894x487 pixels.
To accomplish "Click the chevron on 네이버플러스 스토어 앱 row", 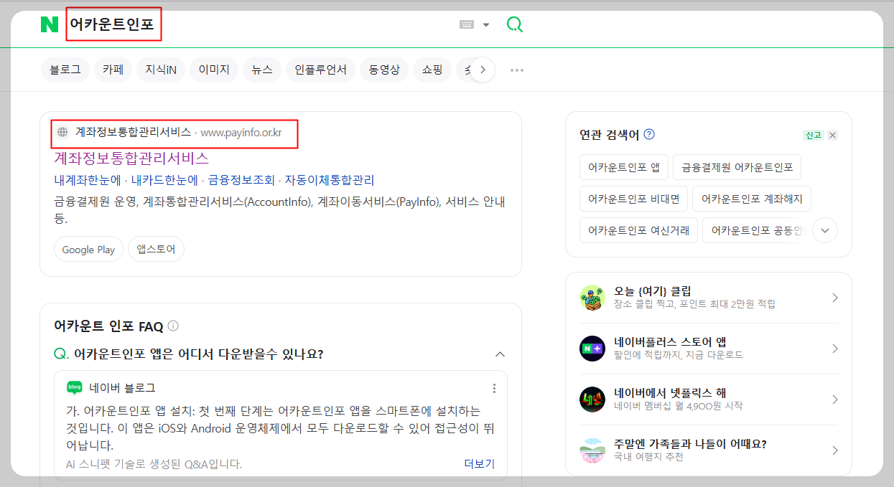I will (x=834, y=349).
